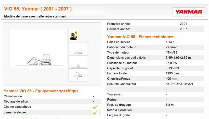Select the side-view line drawing thumbnail
This screenshot has height=119, width=209.
pos(78,49)
